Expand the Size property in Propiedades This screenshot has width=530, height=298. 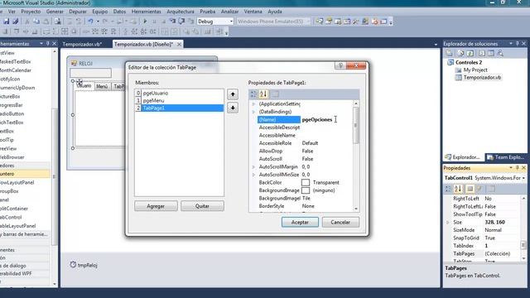click(447, 223)
